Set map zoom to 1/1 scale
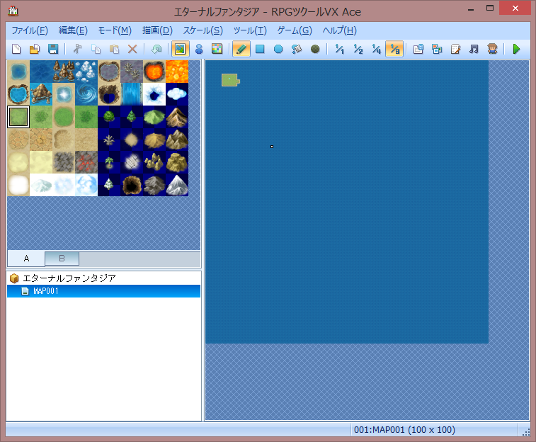 coord(339,49)
